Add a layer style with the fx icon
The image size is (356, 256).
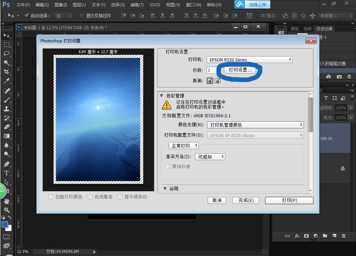tap(298, 236)
